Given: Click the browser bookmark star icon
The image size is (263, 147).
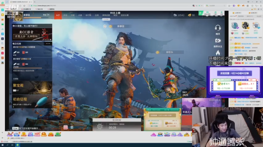Looking at the screenshot, I should (x=24, y=6).
